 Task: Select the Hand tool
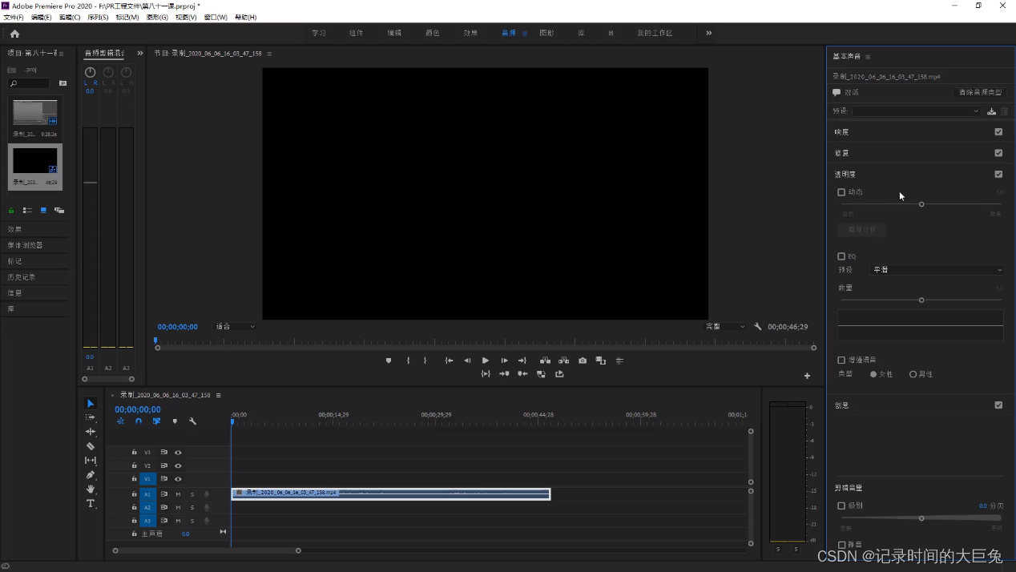click(x=91, y=489)
